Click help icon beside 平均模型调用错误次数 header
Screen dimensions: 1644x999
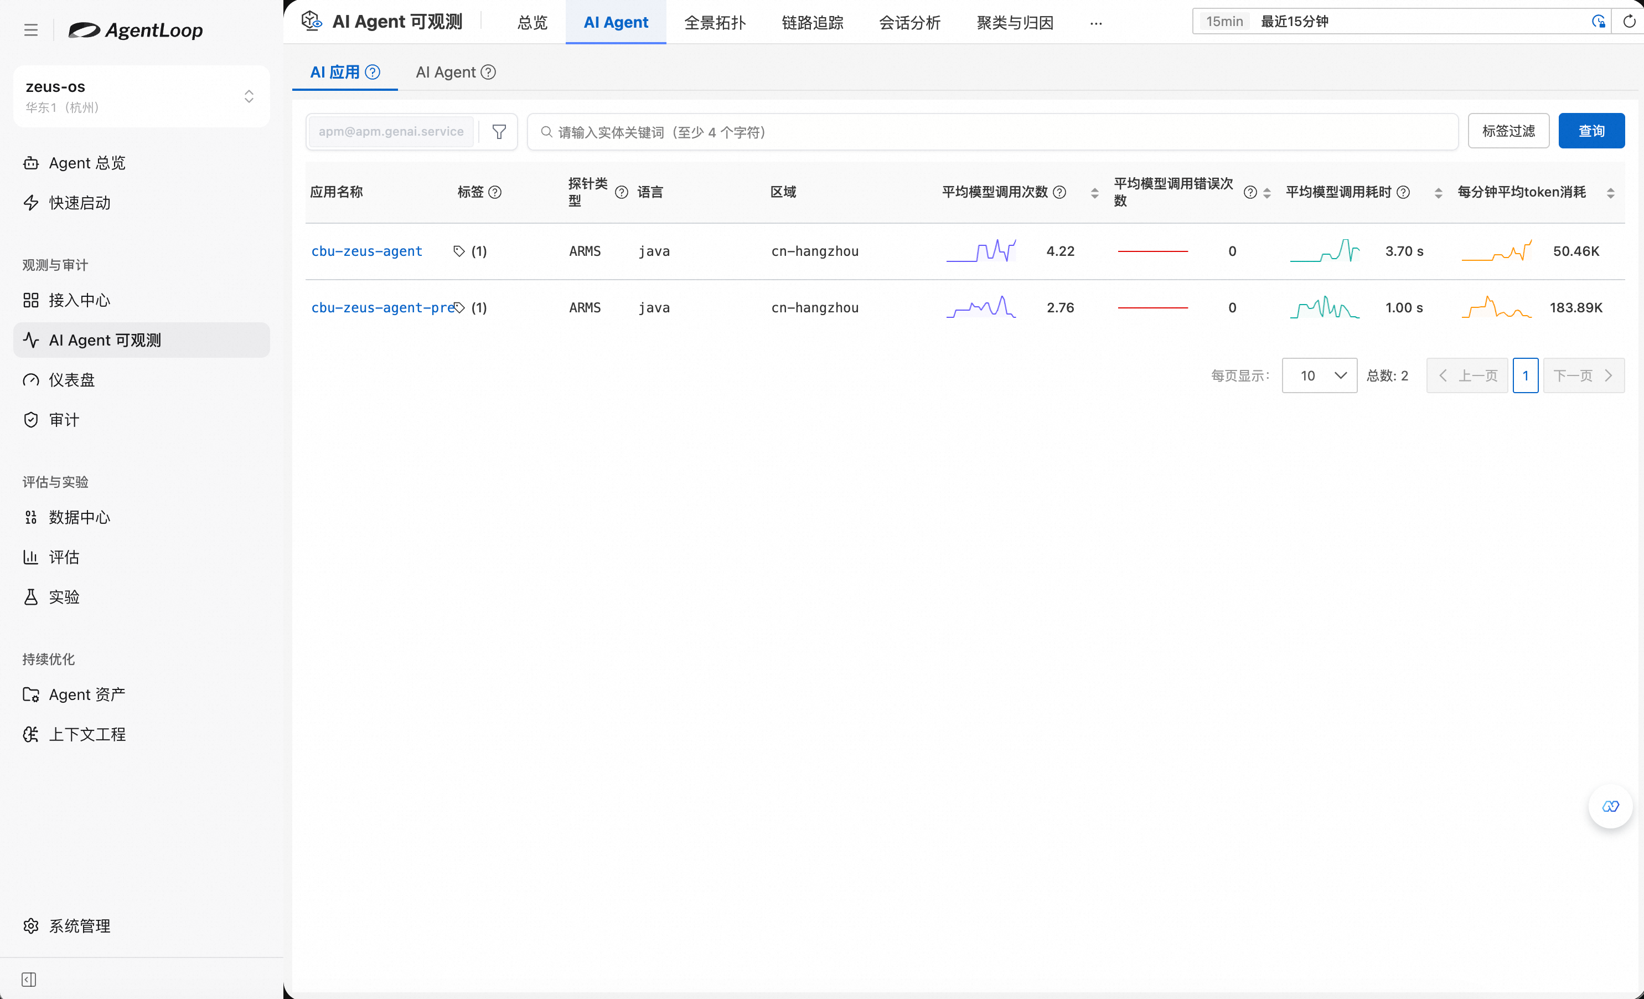[x=1250, y=192]
